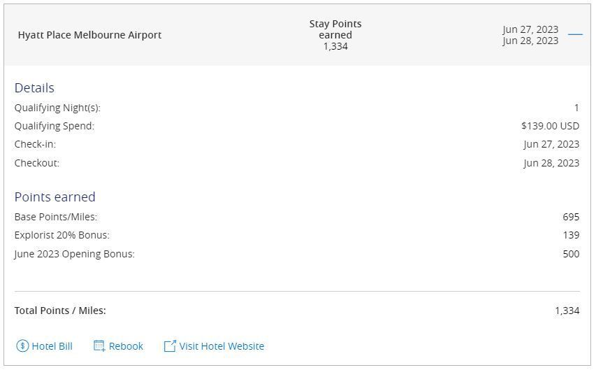Click the Points earned section heading

coord(54,197)
